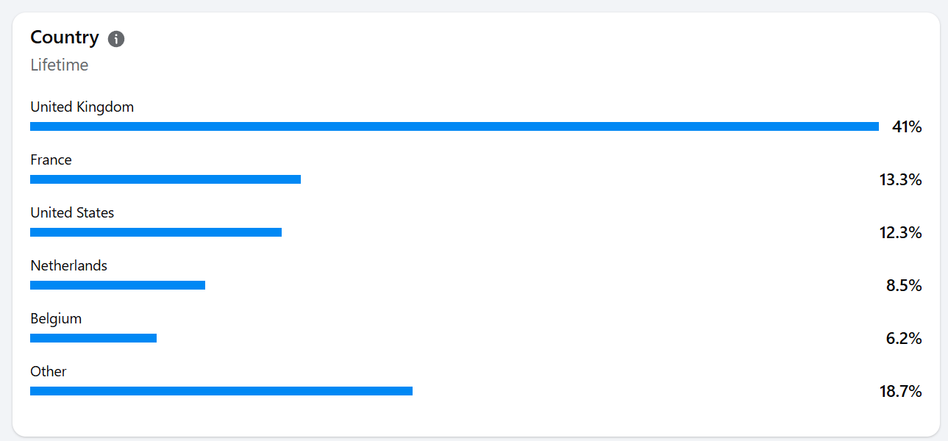Click the 8.5% value
The image size is (948, 441).
tap(904, 285)
